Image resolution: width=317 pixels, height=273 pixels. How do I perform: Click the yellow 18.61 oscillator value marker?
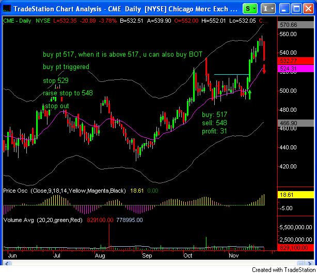[x=296, y=195]
